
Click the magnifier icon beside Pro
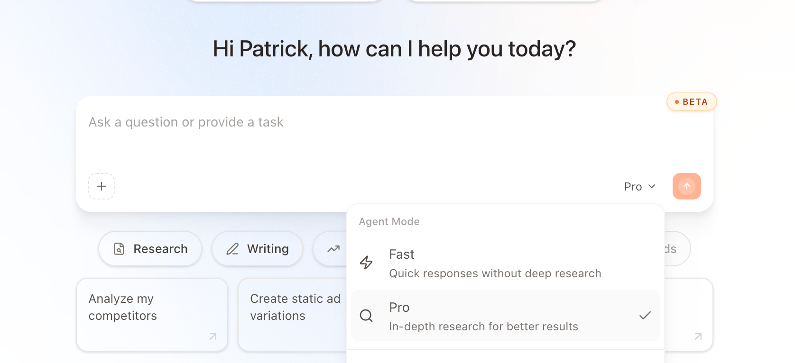click(x=366, y=316)
